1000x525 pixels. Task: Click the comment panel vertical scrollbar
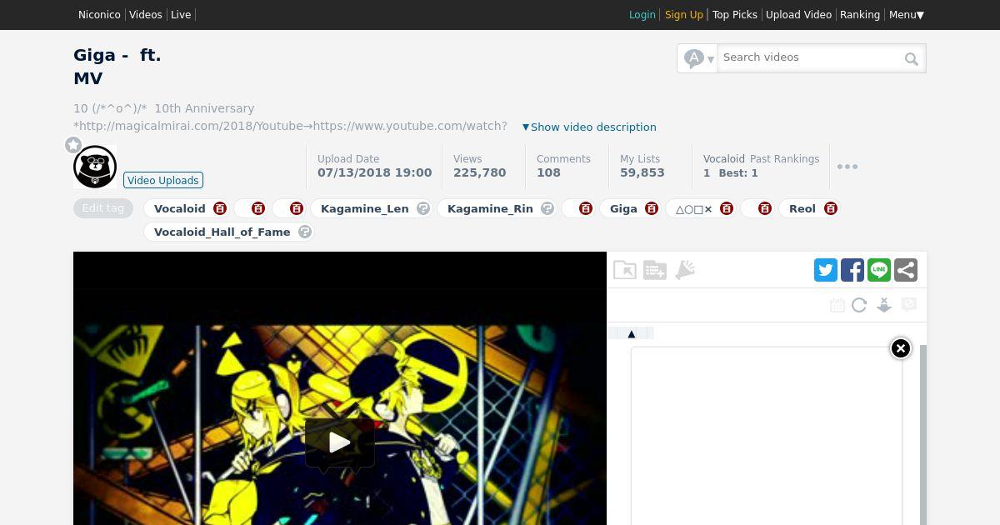pyautogui.click(x=923, y=433)
